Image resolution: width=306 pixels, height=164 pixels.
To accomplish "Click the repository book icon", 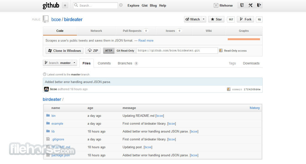I will pos(46,19).
